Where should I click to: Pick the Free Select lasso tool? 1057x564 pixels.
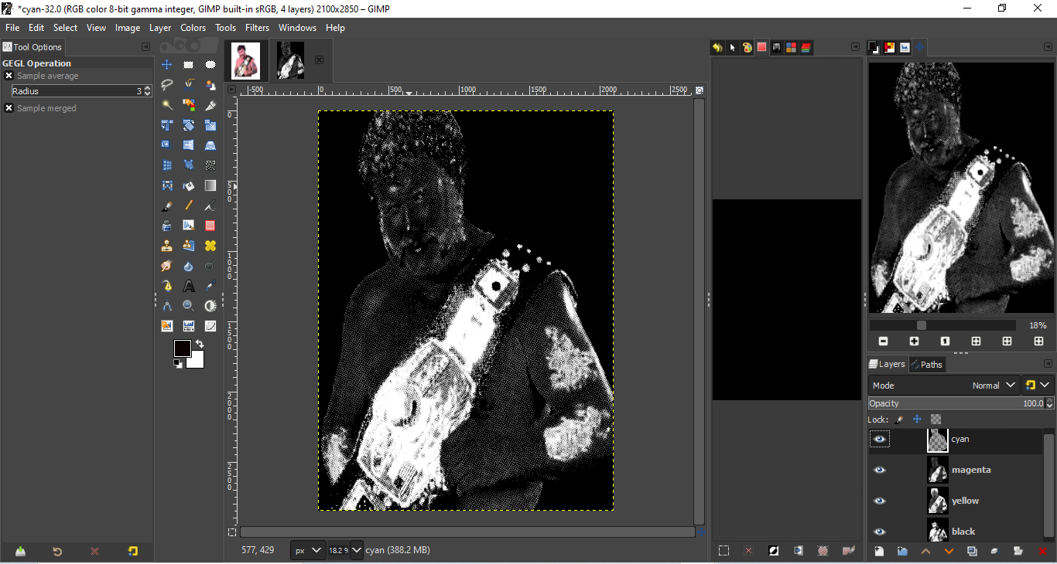166,85
